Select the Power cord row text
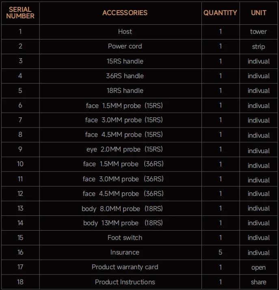Screen dimensions: 279x290 pyautogui.click(x=125, y=46)
